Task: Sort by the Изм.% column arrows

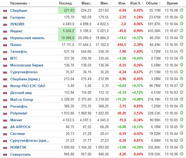Action: pos(143,3)
